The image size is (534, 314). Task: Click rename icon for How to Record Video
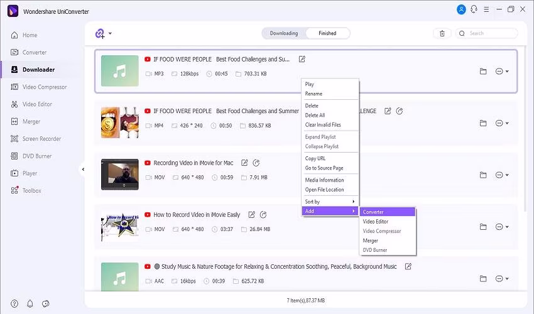point(251,215)
